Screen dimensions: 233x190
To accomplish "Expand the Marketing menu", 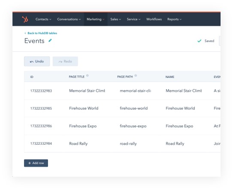I will point(96,19).
